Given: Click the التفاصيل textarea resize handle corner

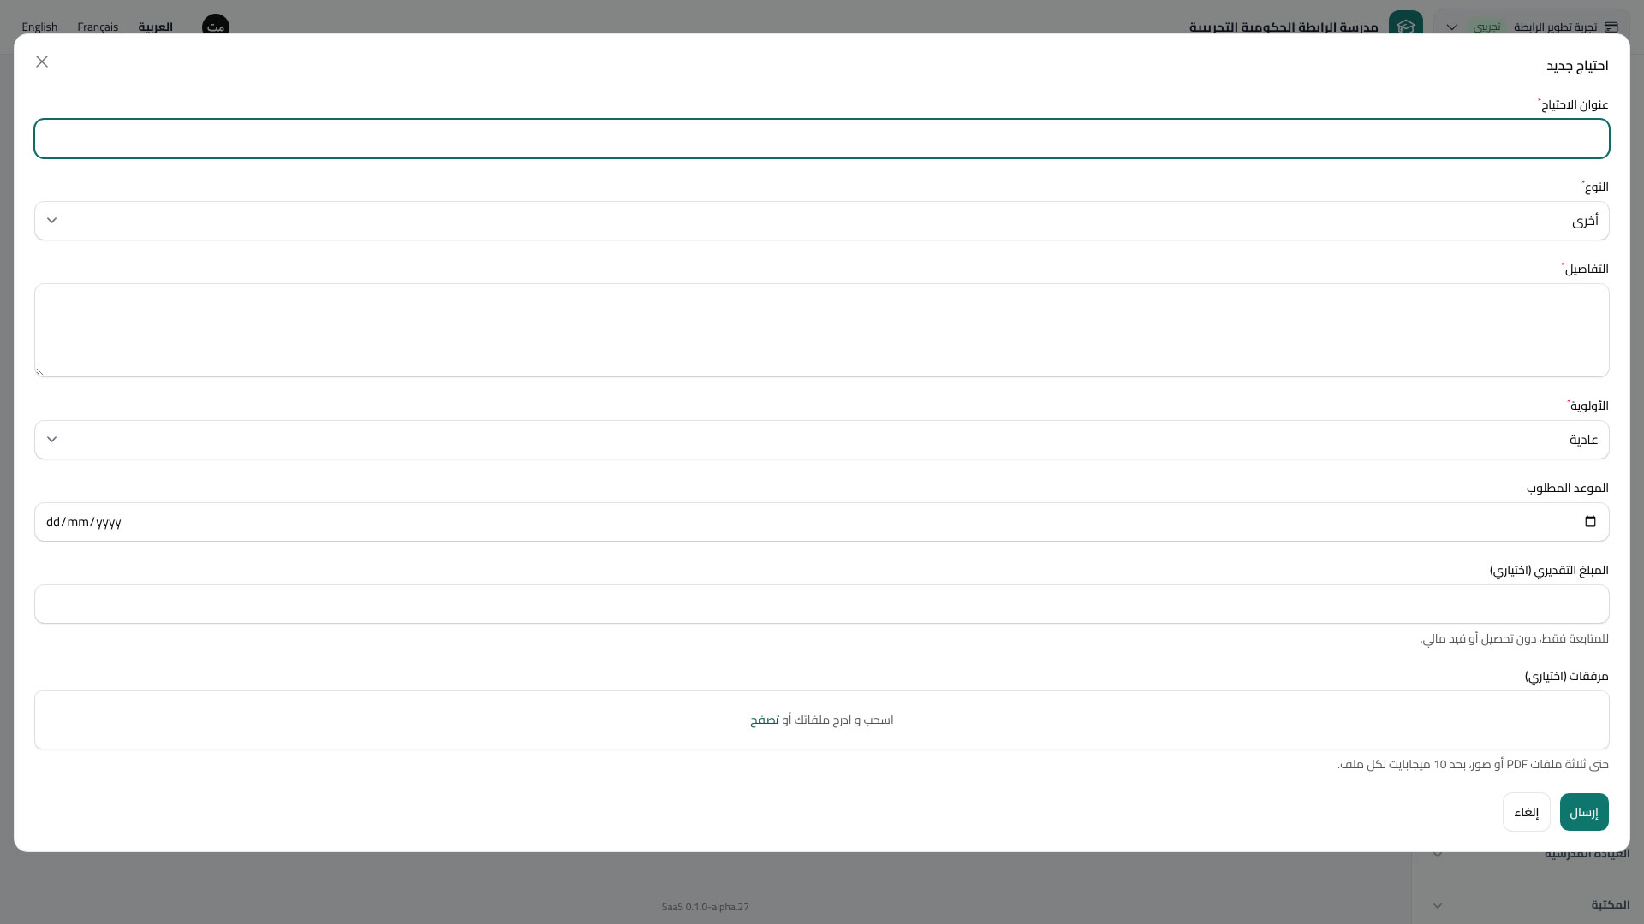Looking at the screenshot, I should coord(39,372).
